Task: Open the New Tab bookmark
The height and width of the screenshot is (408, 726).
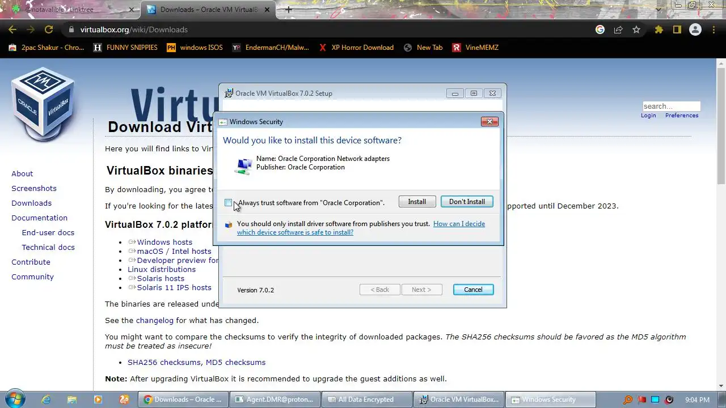Action: click(423, 48)
